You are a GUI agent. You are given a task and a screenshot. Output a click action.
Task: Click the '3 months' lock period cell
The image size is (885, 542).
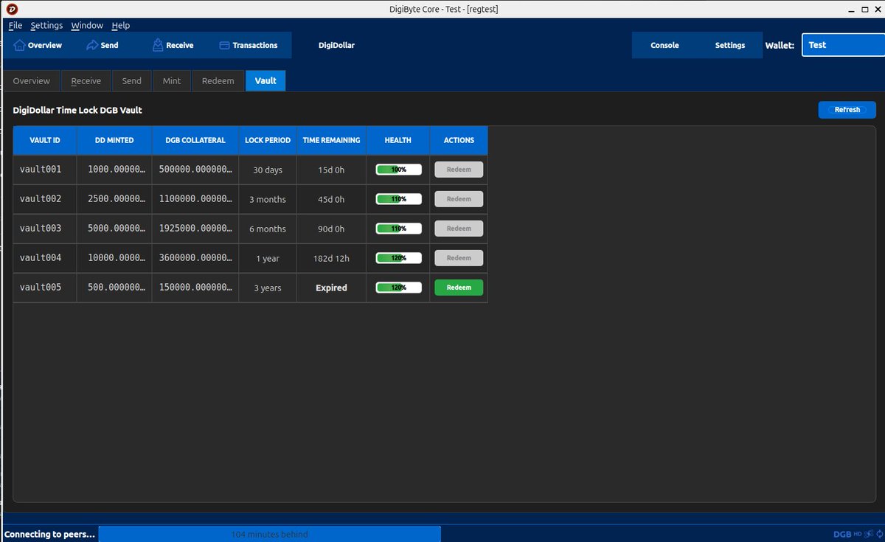coord(268,199)
